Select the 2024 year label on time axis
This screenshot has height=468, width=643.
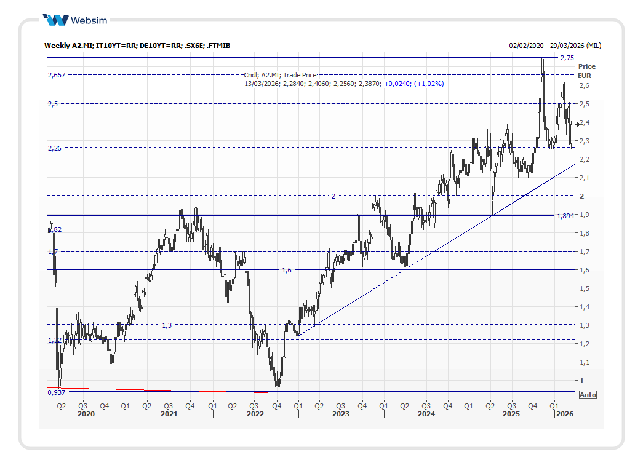[426, 414]
